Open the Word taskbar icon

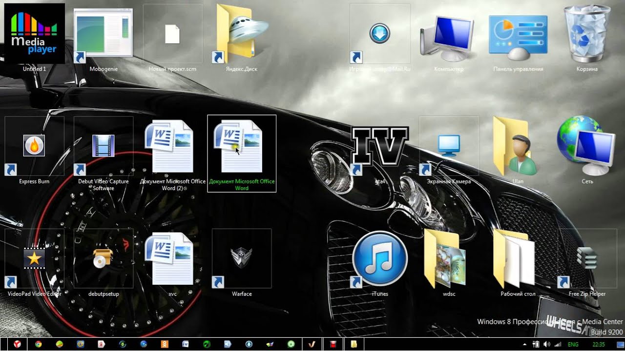(x=185, y=344)
